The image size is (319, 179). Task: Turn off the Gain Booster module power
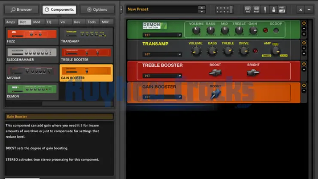(304, 86)
